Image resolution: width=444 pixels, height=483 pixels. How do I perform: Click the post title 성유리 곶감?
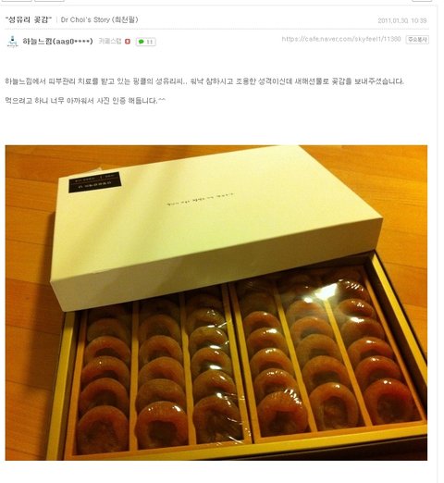click(x=29, y=19)
